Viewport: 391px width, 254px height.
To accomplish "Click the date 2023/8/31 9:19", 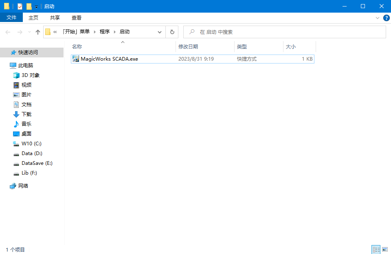I will click(196, 59).
